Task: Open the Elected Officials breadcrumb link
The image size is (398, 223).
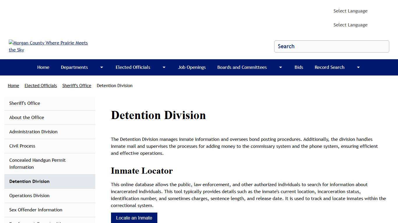Action: coord(40,85)
